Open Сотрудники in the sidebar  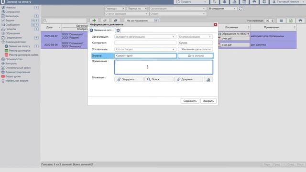[12, 11]
